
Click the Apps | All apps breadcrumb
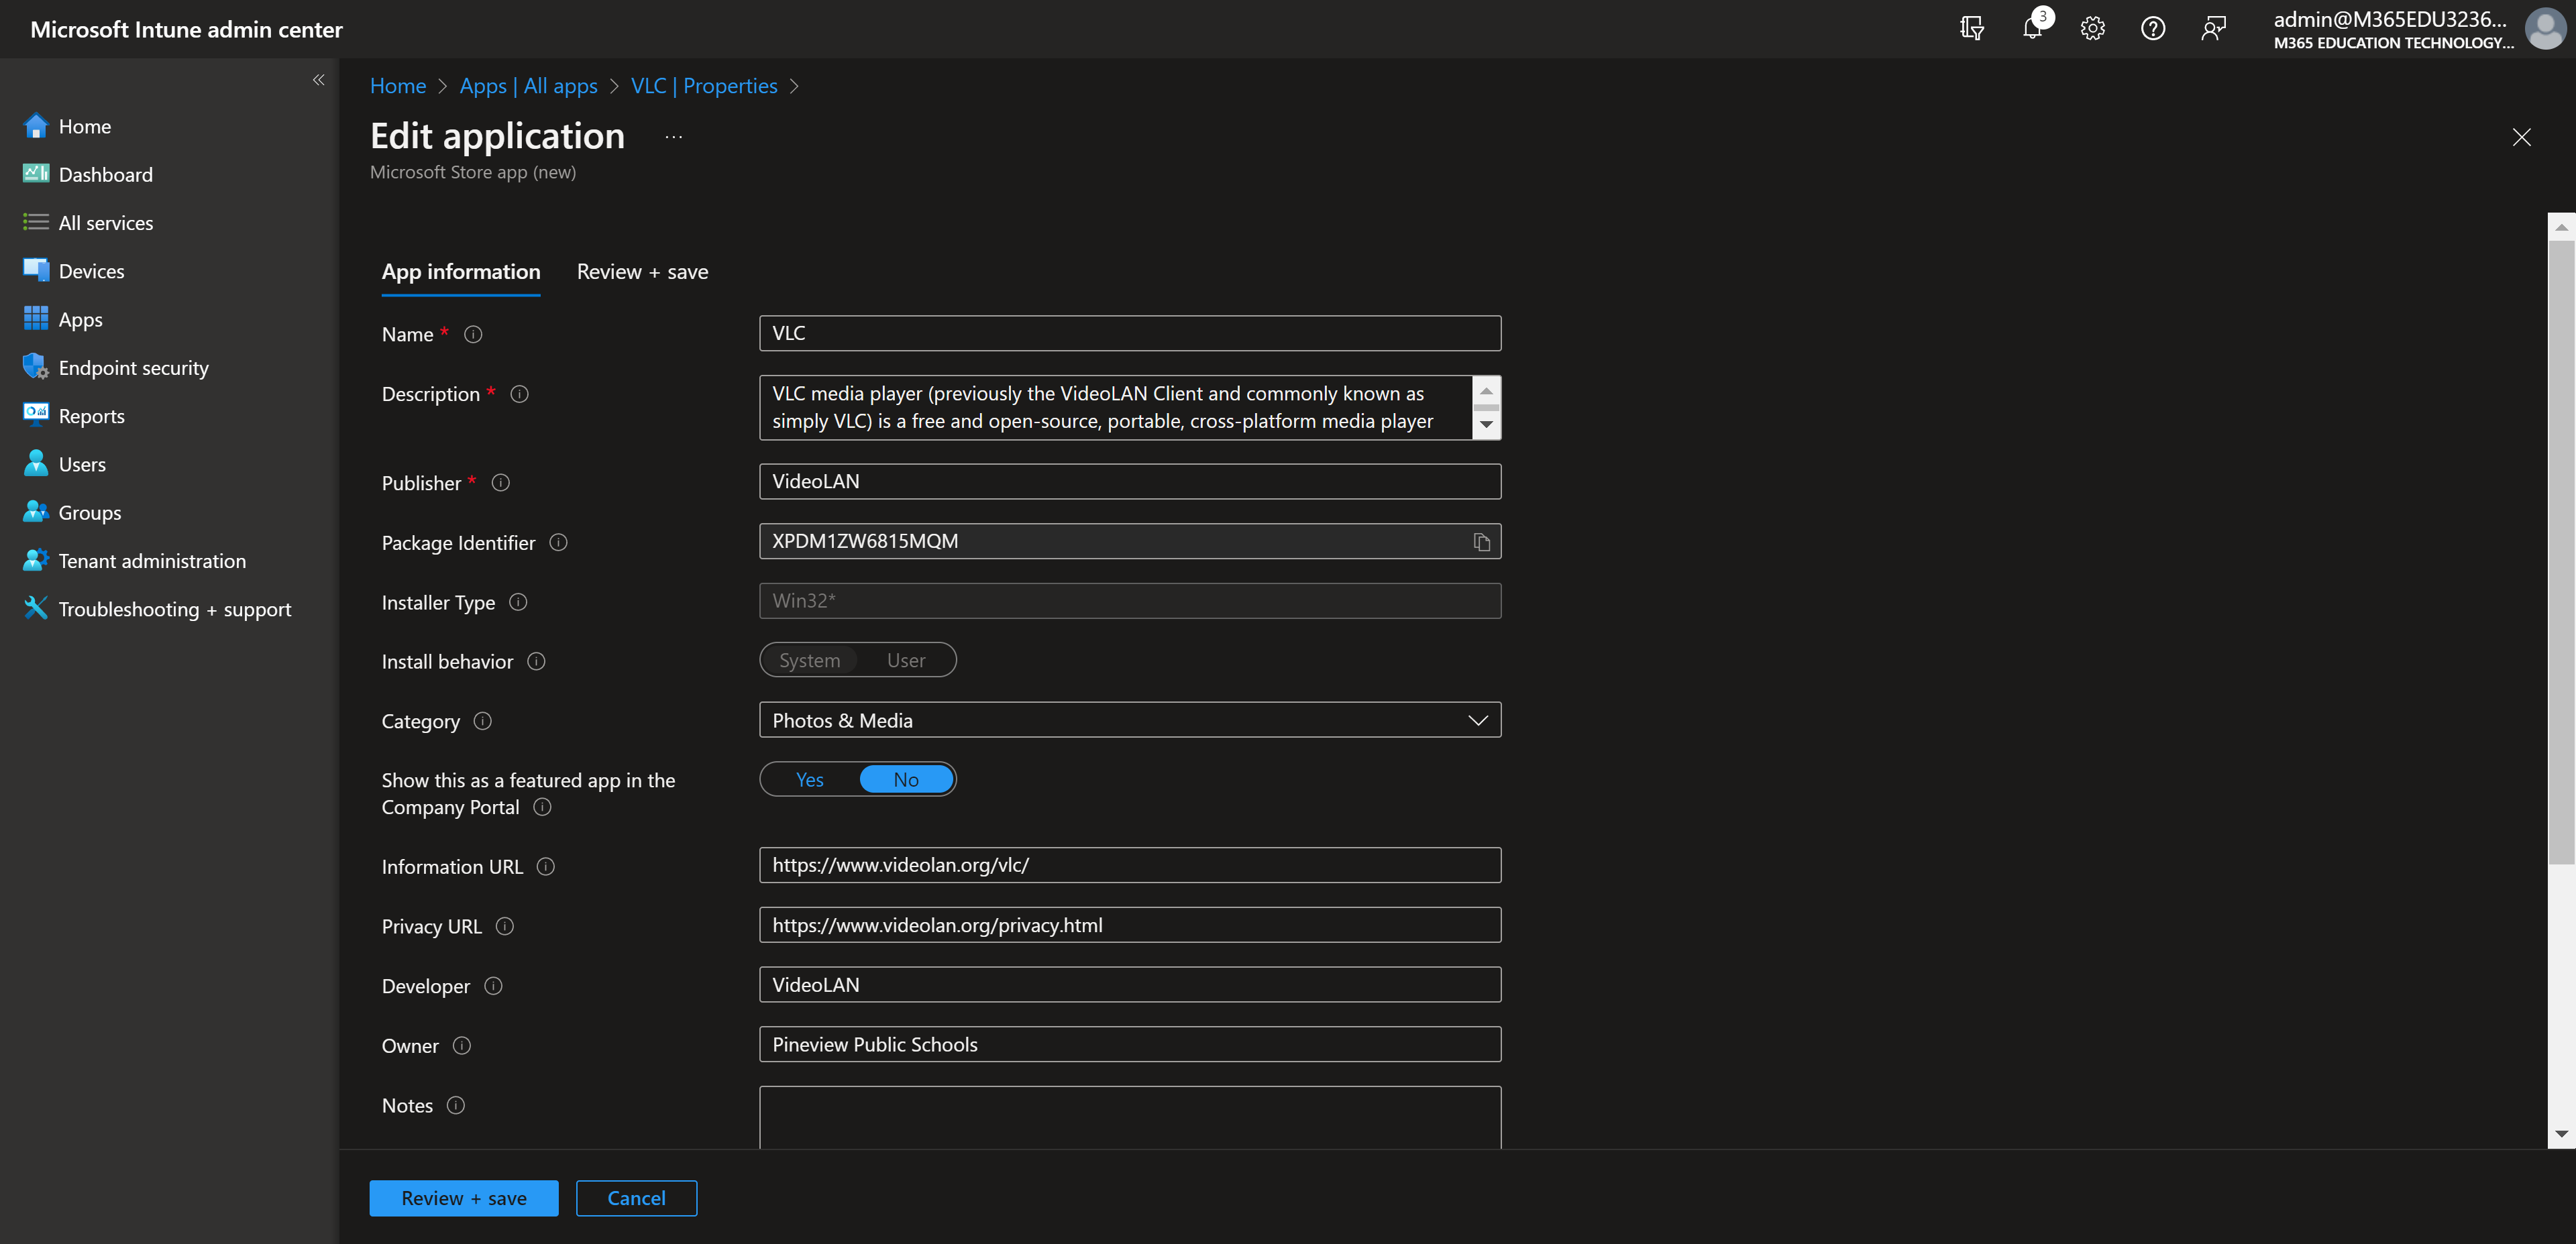pyautogui.click(x=528, y=86)
